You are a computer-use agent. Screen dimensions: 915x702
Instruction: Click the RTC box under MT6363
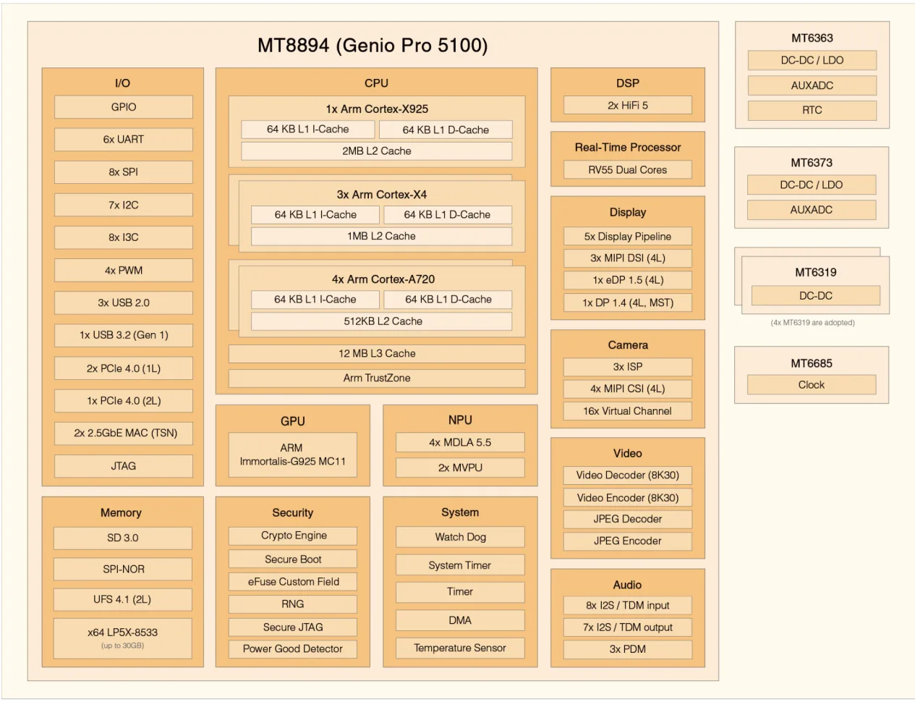(x=812, y=110)
